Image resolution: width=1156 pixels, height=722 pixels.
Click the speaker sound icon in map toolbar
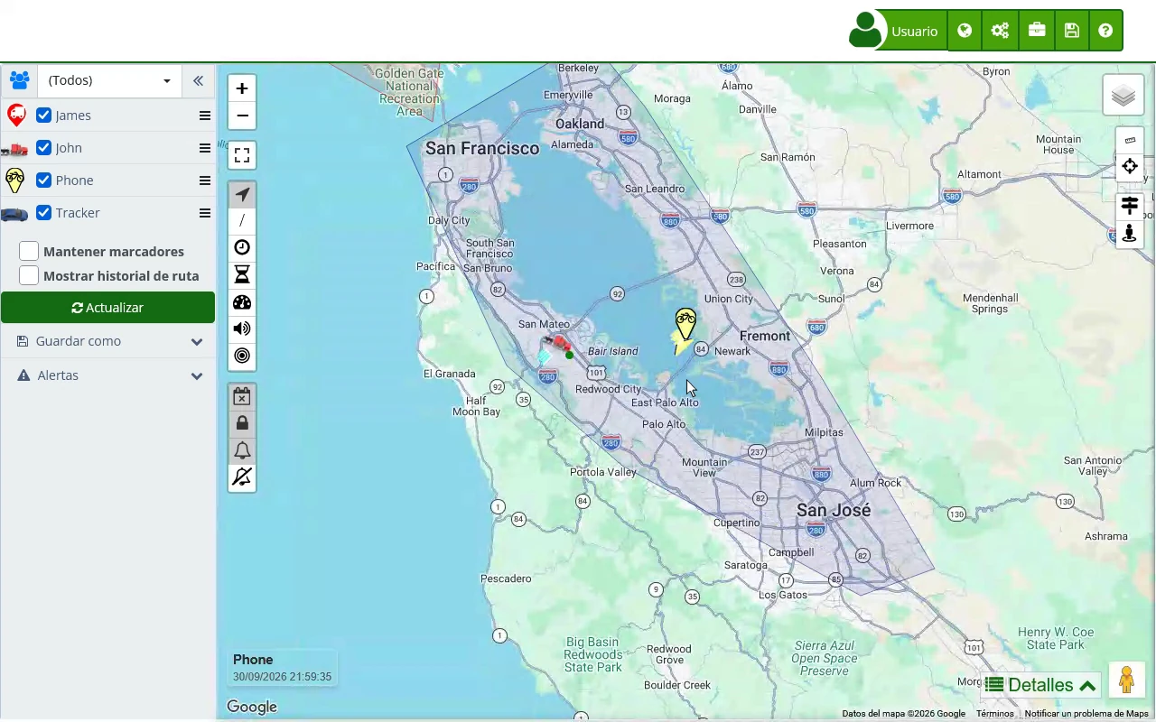(x=242, y=329)
